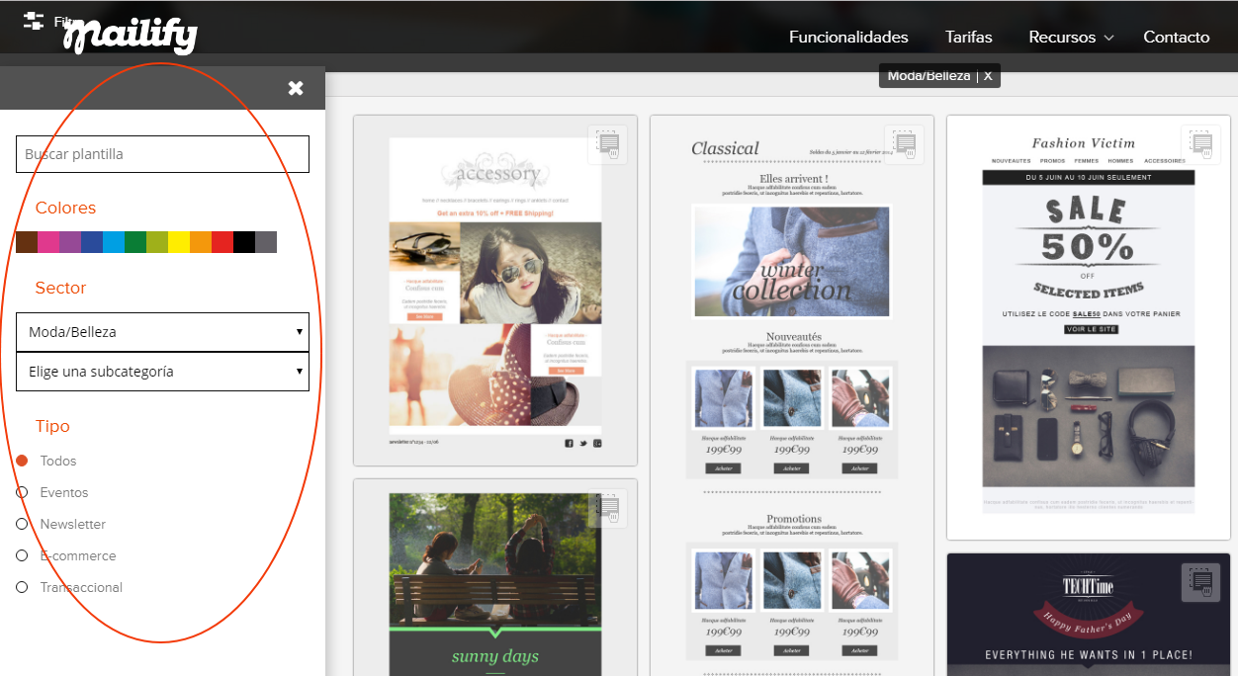Pick the dark green color swatch
Viewport: 1238px width, 676px height.
[x=135, y=242]
